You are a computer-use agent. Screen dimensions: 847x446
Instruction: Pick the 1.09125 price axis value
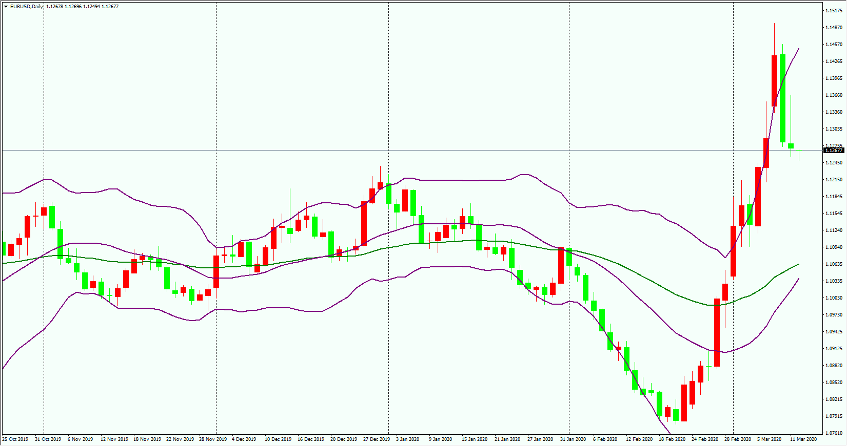(x=834, y=348)
